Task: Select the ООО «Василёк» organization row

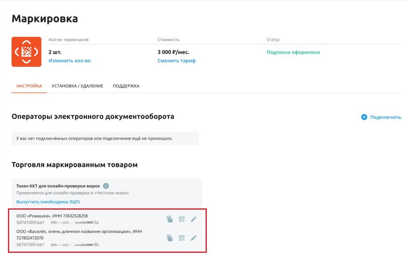Action: click(x=107, y=238)
